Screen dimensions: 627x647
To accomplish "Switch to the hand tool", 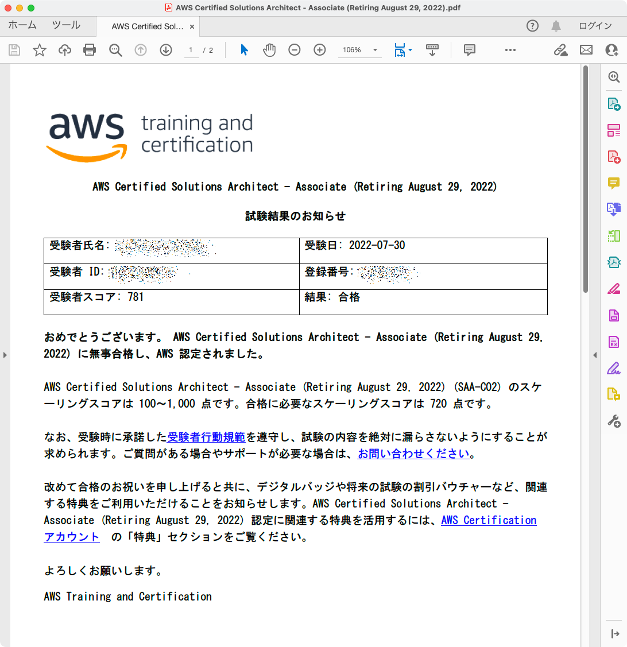I will (269, 51).
